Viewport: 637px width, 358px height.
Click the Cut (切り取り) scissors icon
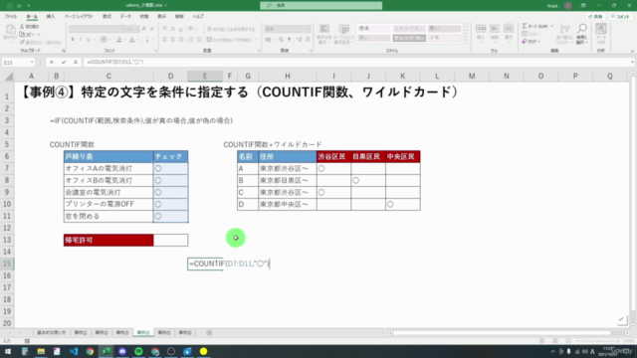tap(22, 27)
